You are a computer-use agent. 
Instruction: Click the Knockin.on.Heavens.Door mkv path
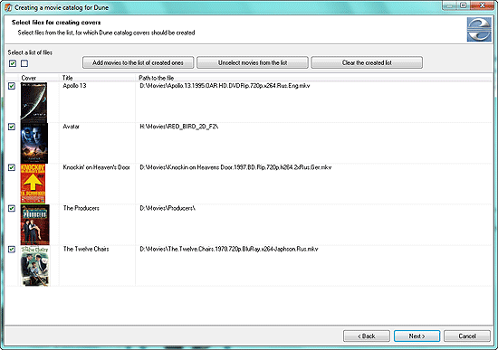coord(235,167)
